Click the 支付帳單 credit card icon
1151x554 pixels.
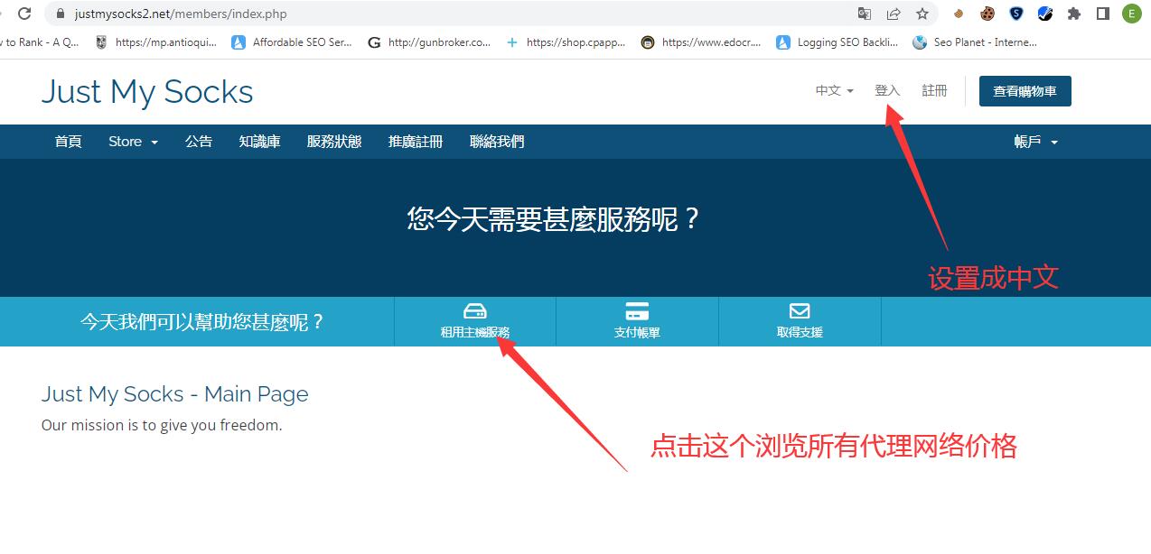tap(636, 314)
